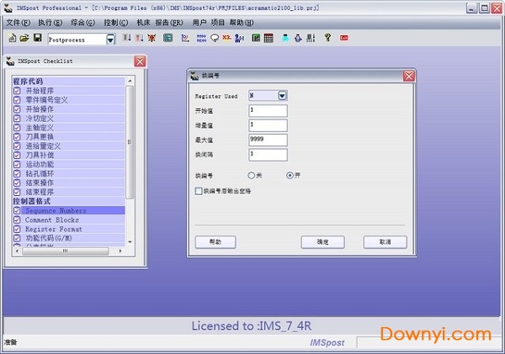This screenshot has width=505, height=354.
Task: Save the project with the floppy disk icon
Action: coord(37,38)
